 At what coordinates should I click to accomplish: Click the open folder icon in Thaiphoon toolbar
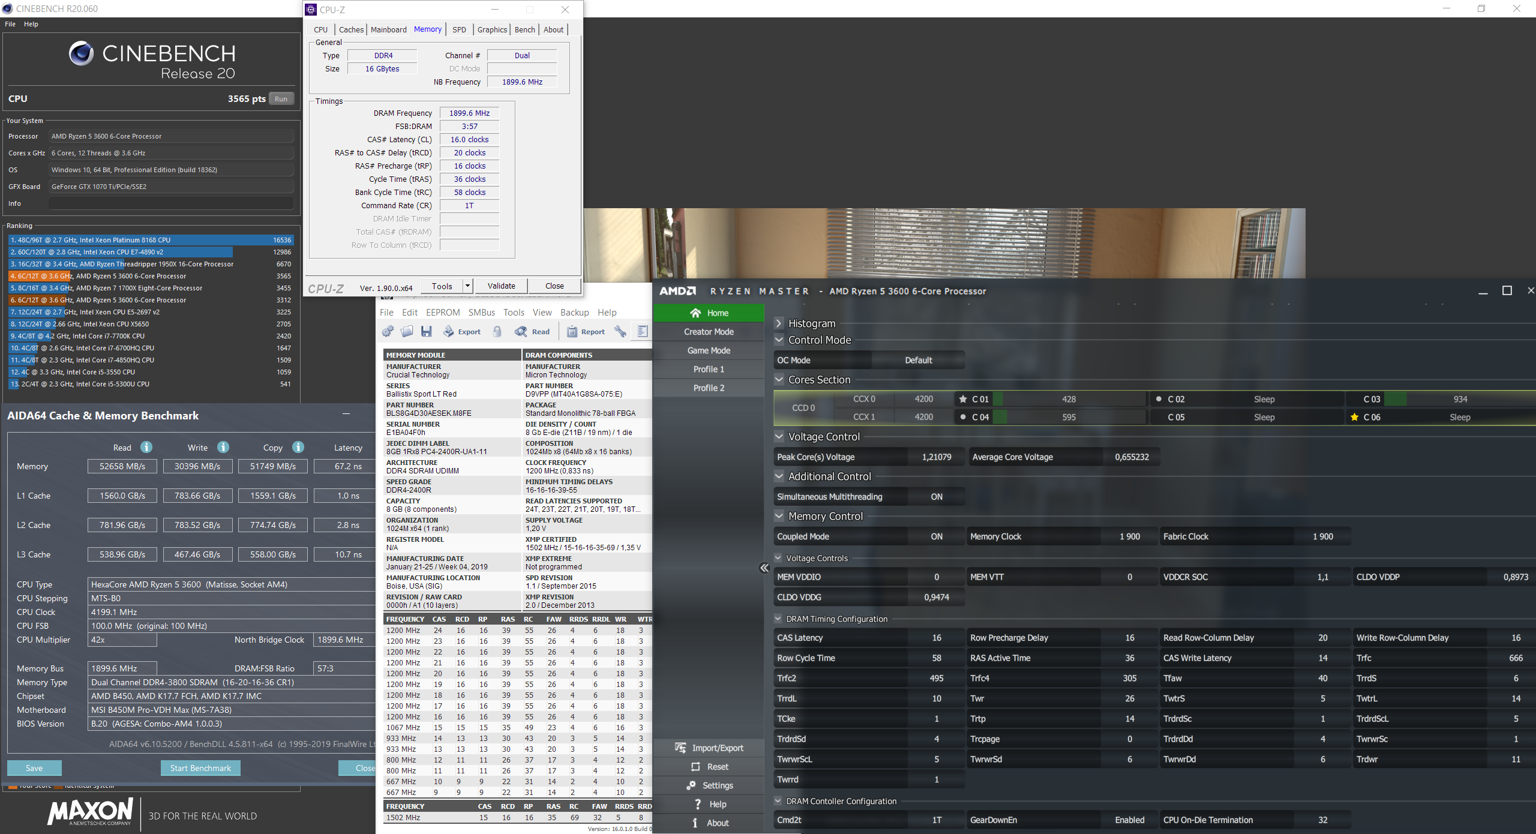(x=407, y=331)
